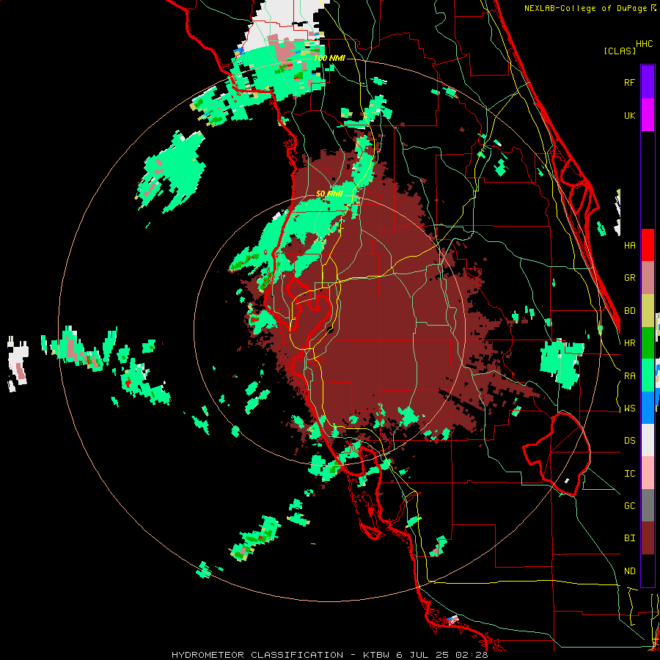Viewport: 660px width, 660px height.
Task: Click the DS white legend swatch
Action: point(648,440)
